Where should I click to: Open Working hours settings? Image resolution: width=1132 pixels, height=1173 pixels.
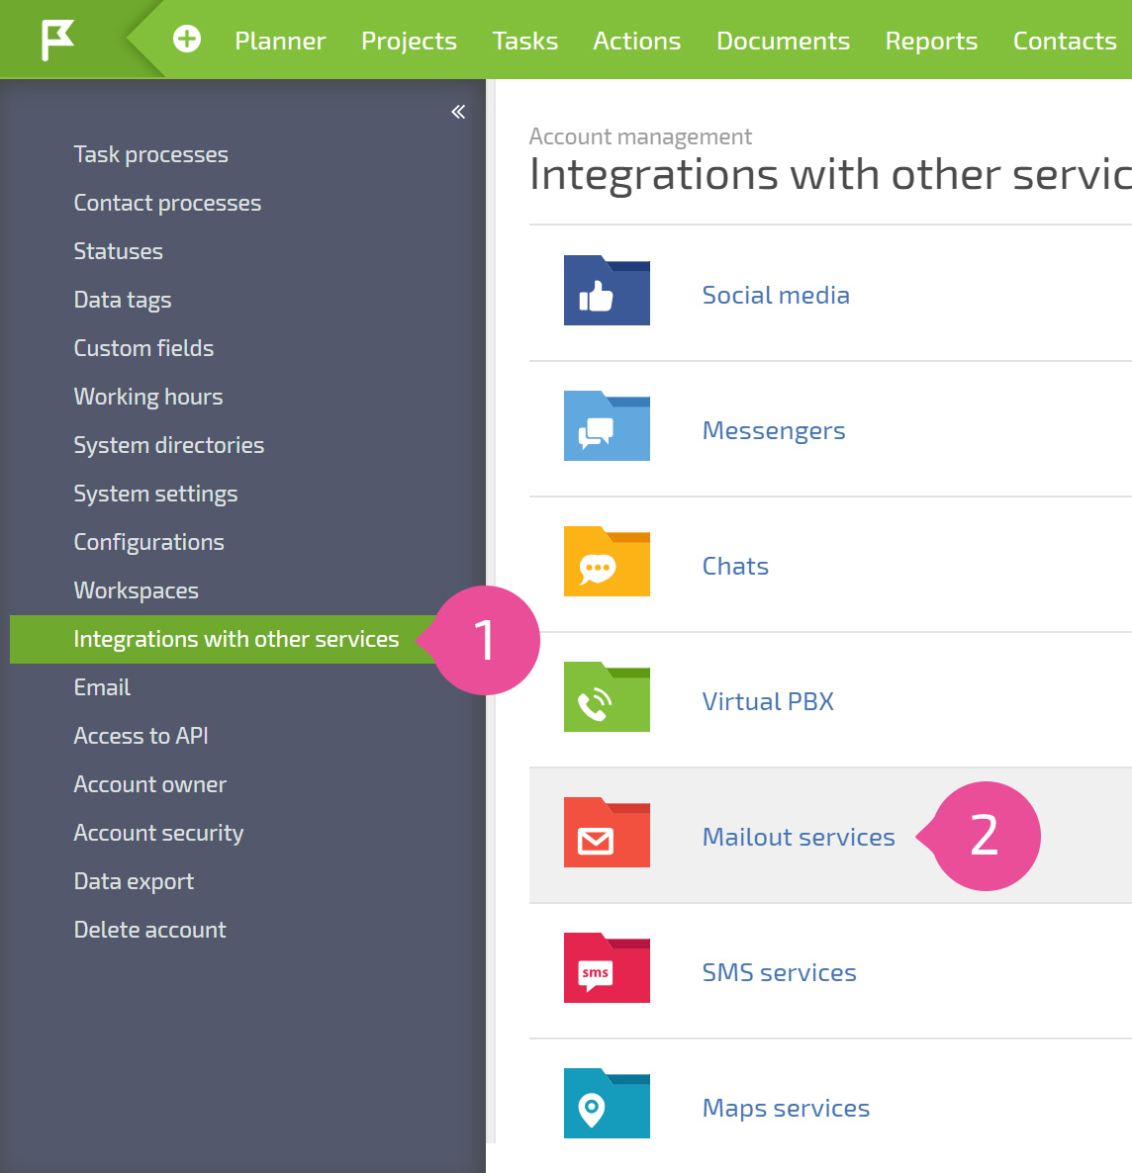click(x=147, y=397)
